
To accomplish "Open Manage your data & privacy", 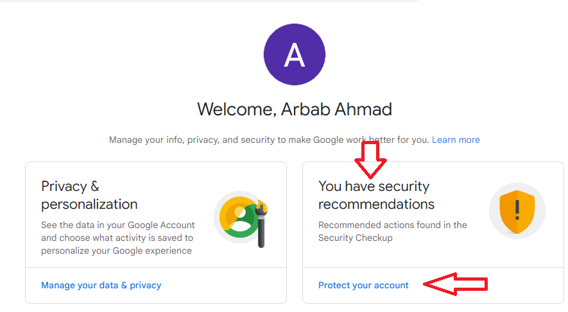I will tap(101, 285).
